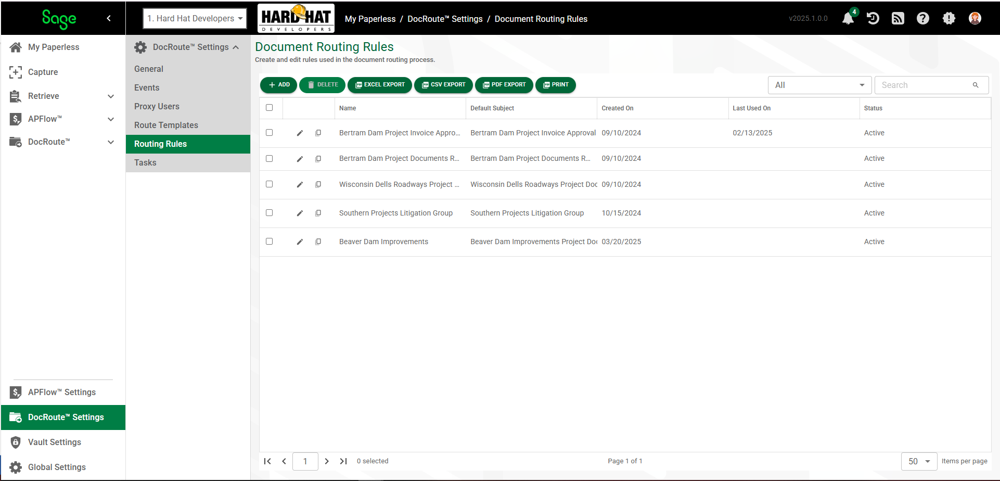
Task: Open Events settings
Action: coord(188,87)
